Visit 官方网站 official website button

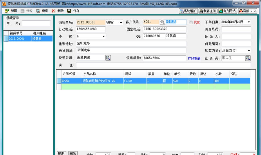click(228, 11)
